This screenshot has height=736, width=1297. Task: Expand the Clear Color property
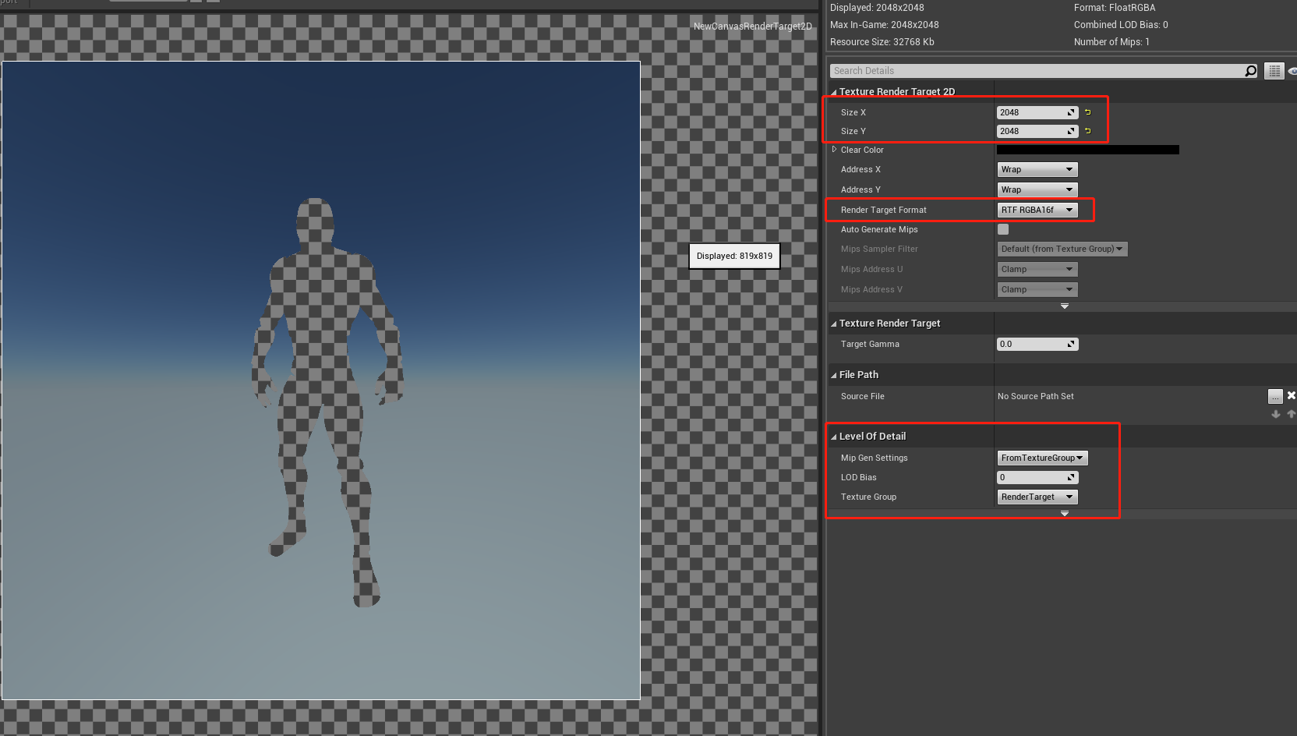[x=833, y=149]
